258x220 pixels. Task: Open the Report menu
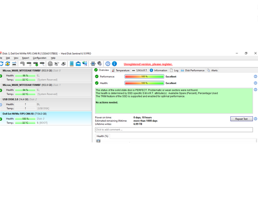tap(26, 58)
